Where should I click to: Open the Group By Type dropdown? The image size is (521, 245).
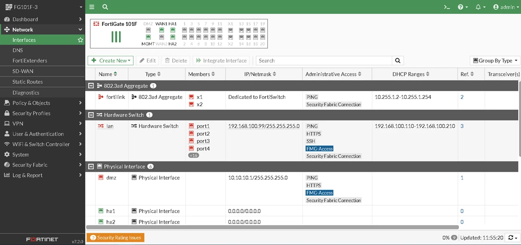(x=495, y=61)
